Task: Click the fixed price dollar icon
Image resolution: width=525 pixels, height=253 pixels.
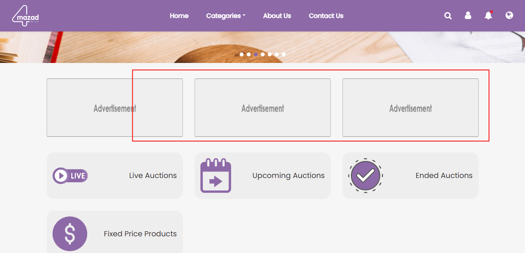Action: tap(70, 234)
